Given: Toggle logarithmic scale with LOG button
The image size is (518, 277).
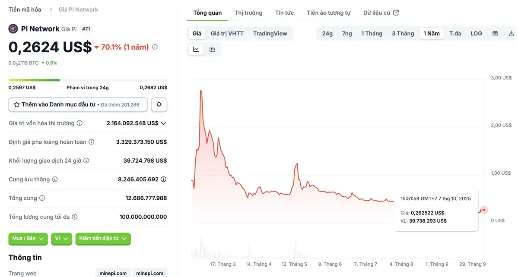Looking at the screenshot, I should click(x=476, y=33).
